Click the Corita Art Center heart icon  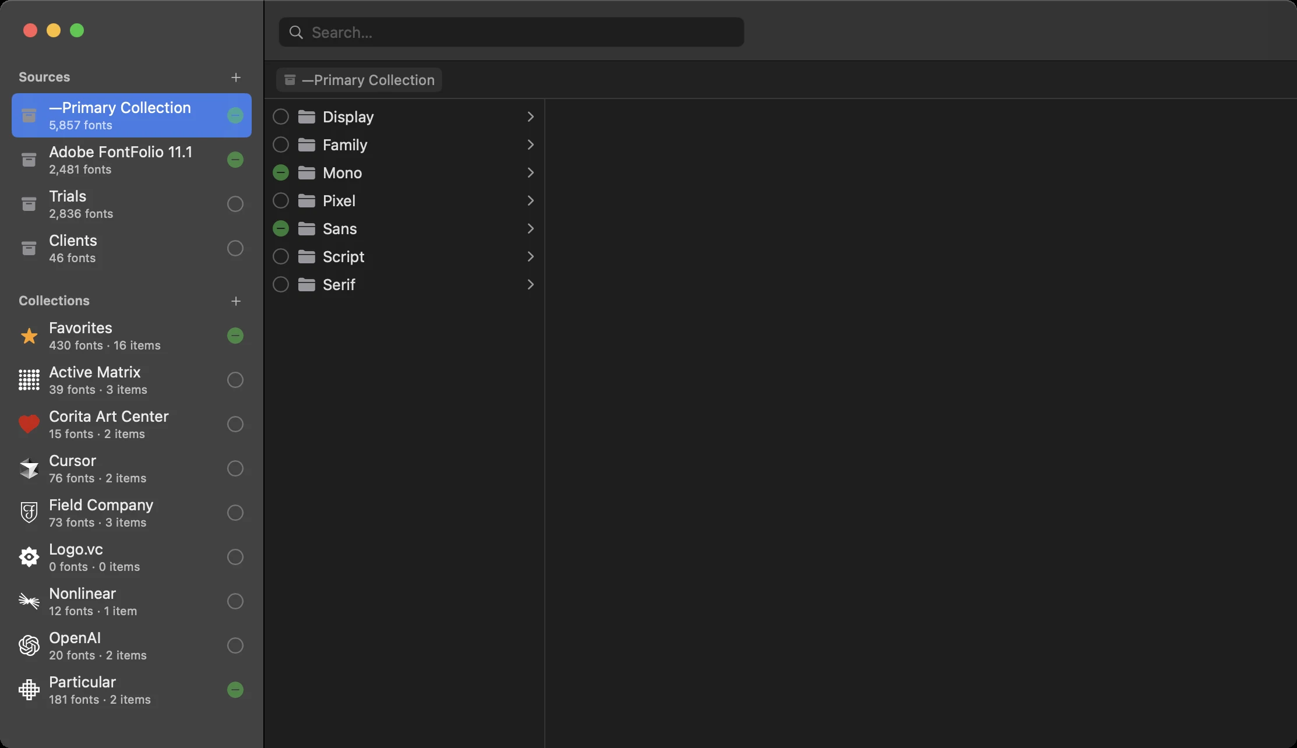tap(29, 424)
